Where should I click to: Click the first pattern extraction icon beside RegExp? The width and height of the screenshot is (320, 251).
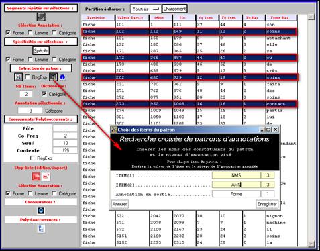pyautogui.click(x=19, y=77)
